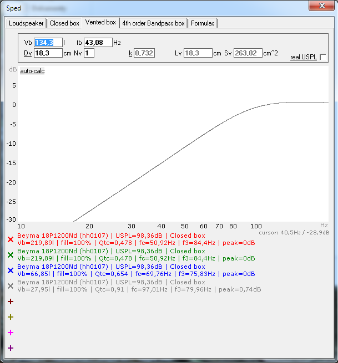Image resolution: width=338 pixels, height=363 pixels.
Task: Click the k value field 0,732
Action: (144, 53)
